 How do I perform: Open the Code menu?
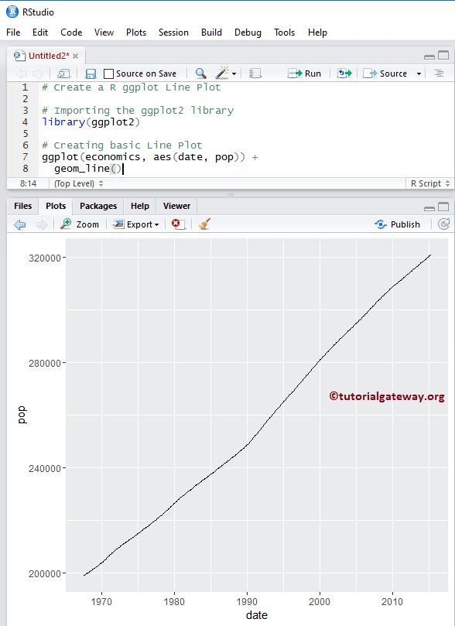71,32
